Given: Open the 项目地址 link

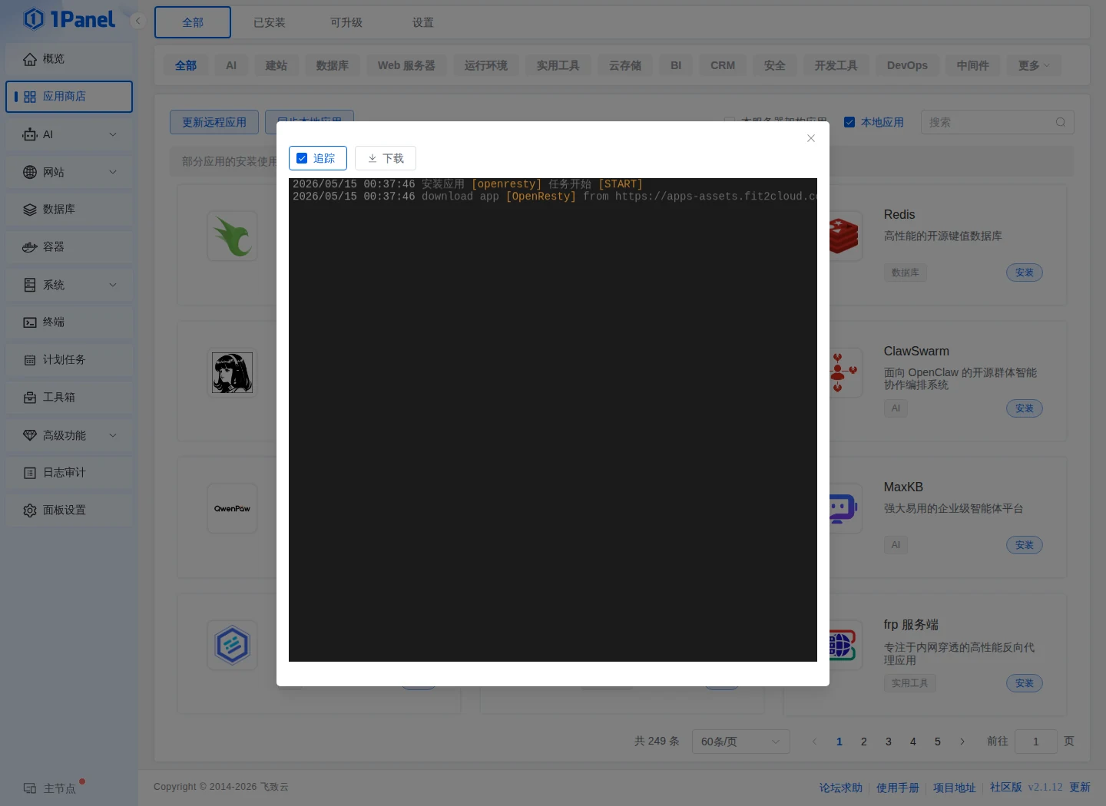Looking at the screenshot, I should click(955, 788).
